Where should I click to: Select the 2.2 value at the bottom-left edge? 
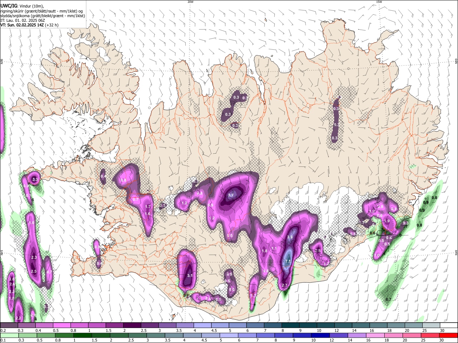coord(19,318)
